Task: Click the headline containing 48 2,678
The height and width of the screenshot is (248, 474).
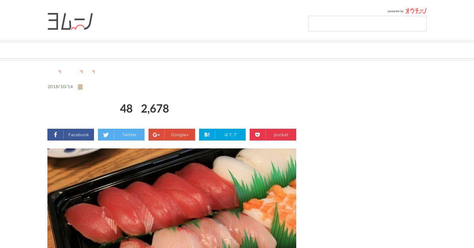Action: (x=145, y=109)
